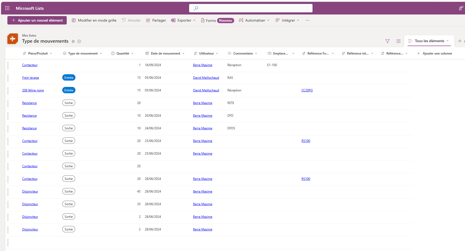The height and width of the screenshot is (251, 465).
Task: Click the quantity 45 cell
Action: click(x=139, y=191)
